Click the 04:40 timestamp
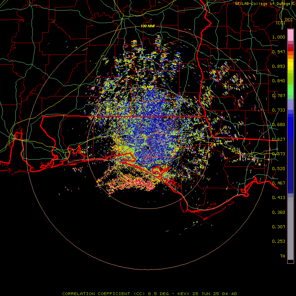Viewport: 296px width, 296px height. click(229, 294)
